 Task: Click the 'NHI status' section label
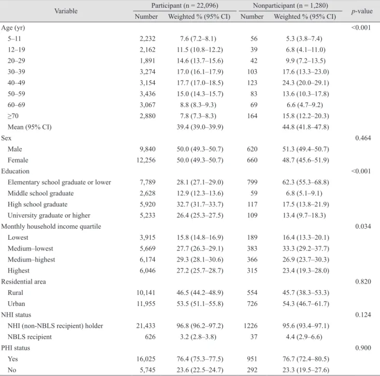16,315
